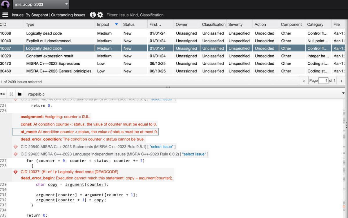Go to next page of issues
The height and width of the screenshot is (218, 348).
[342, 81]
